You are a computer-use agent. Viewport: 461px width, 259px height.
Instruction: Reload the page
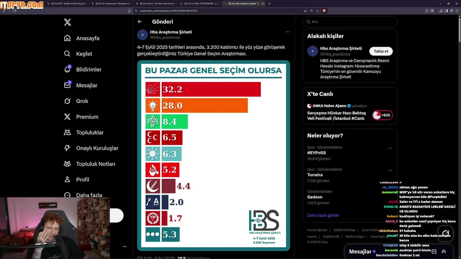(x=15, y=11)
